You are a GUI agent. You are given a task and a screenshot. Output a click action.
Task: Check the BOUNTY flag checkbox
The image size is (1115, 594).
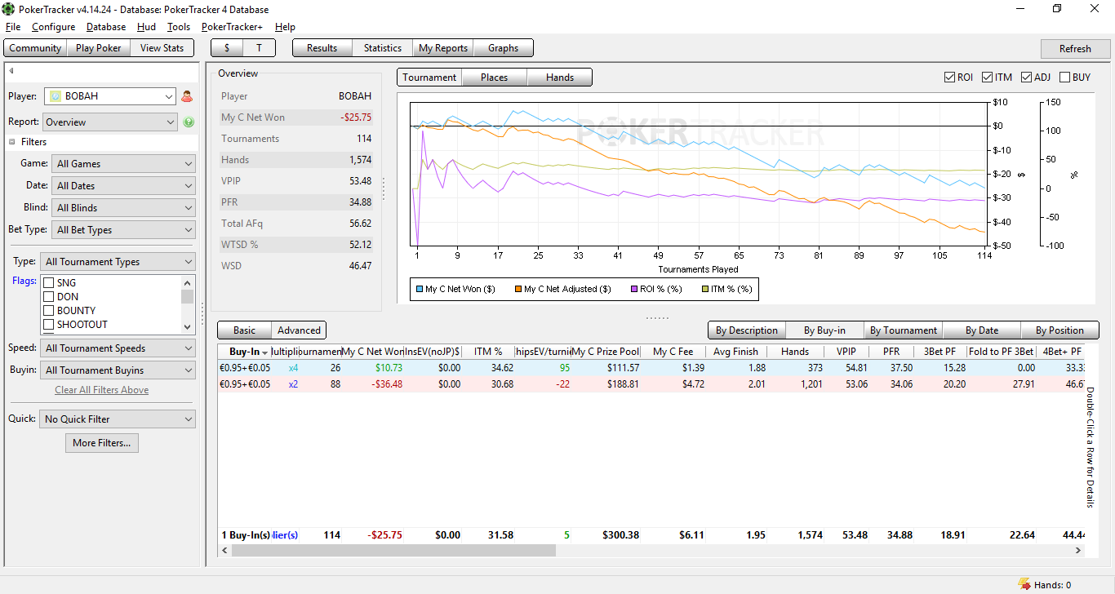pyautogui.click(x=48, y=311)
